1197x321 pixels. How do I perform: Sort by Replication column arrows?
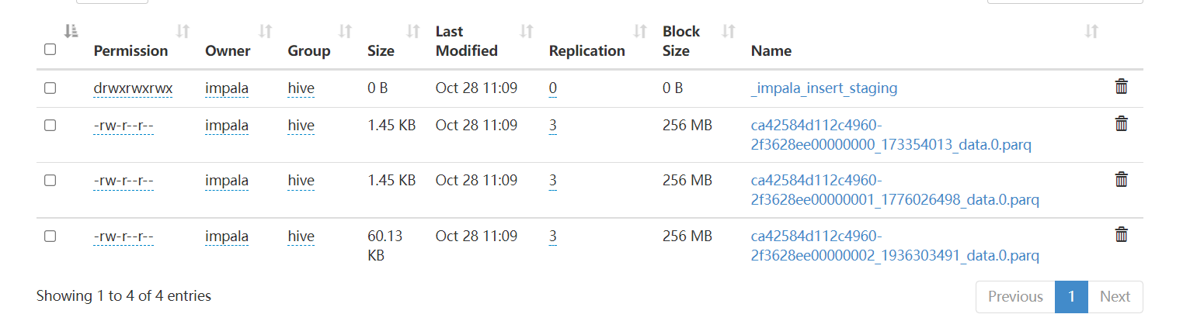640,32
